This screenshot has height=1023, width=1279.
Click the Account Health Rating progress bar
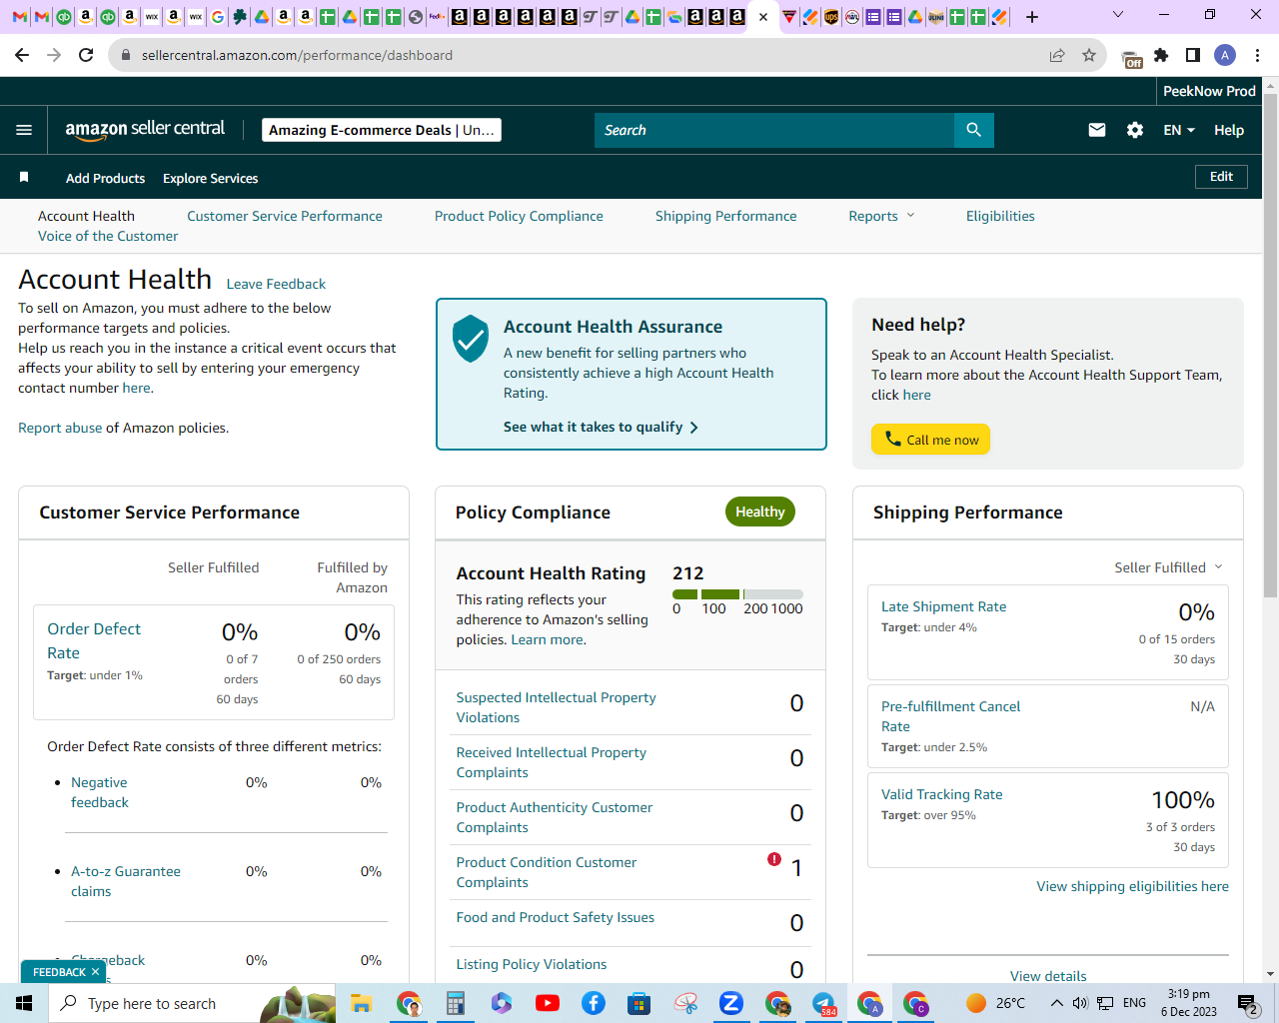pyautogui.click(x=737, y=594)
